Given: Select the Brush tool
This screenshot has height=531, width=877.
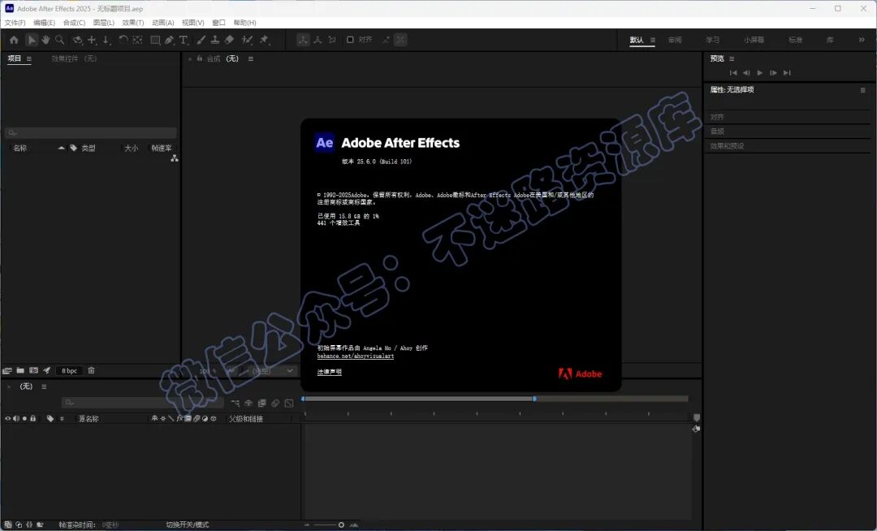Looking at the screenshot, I should 201,40.
